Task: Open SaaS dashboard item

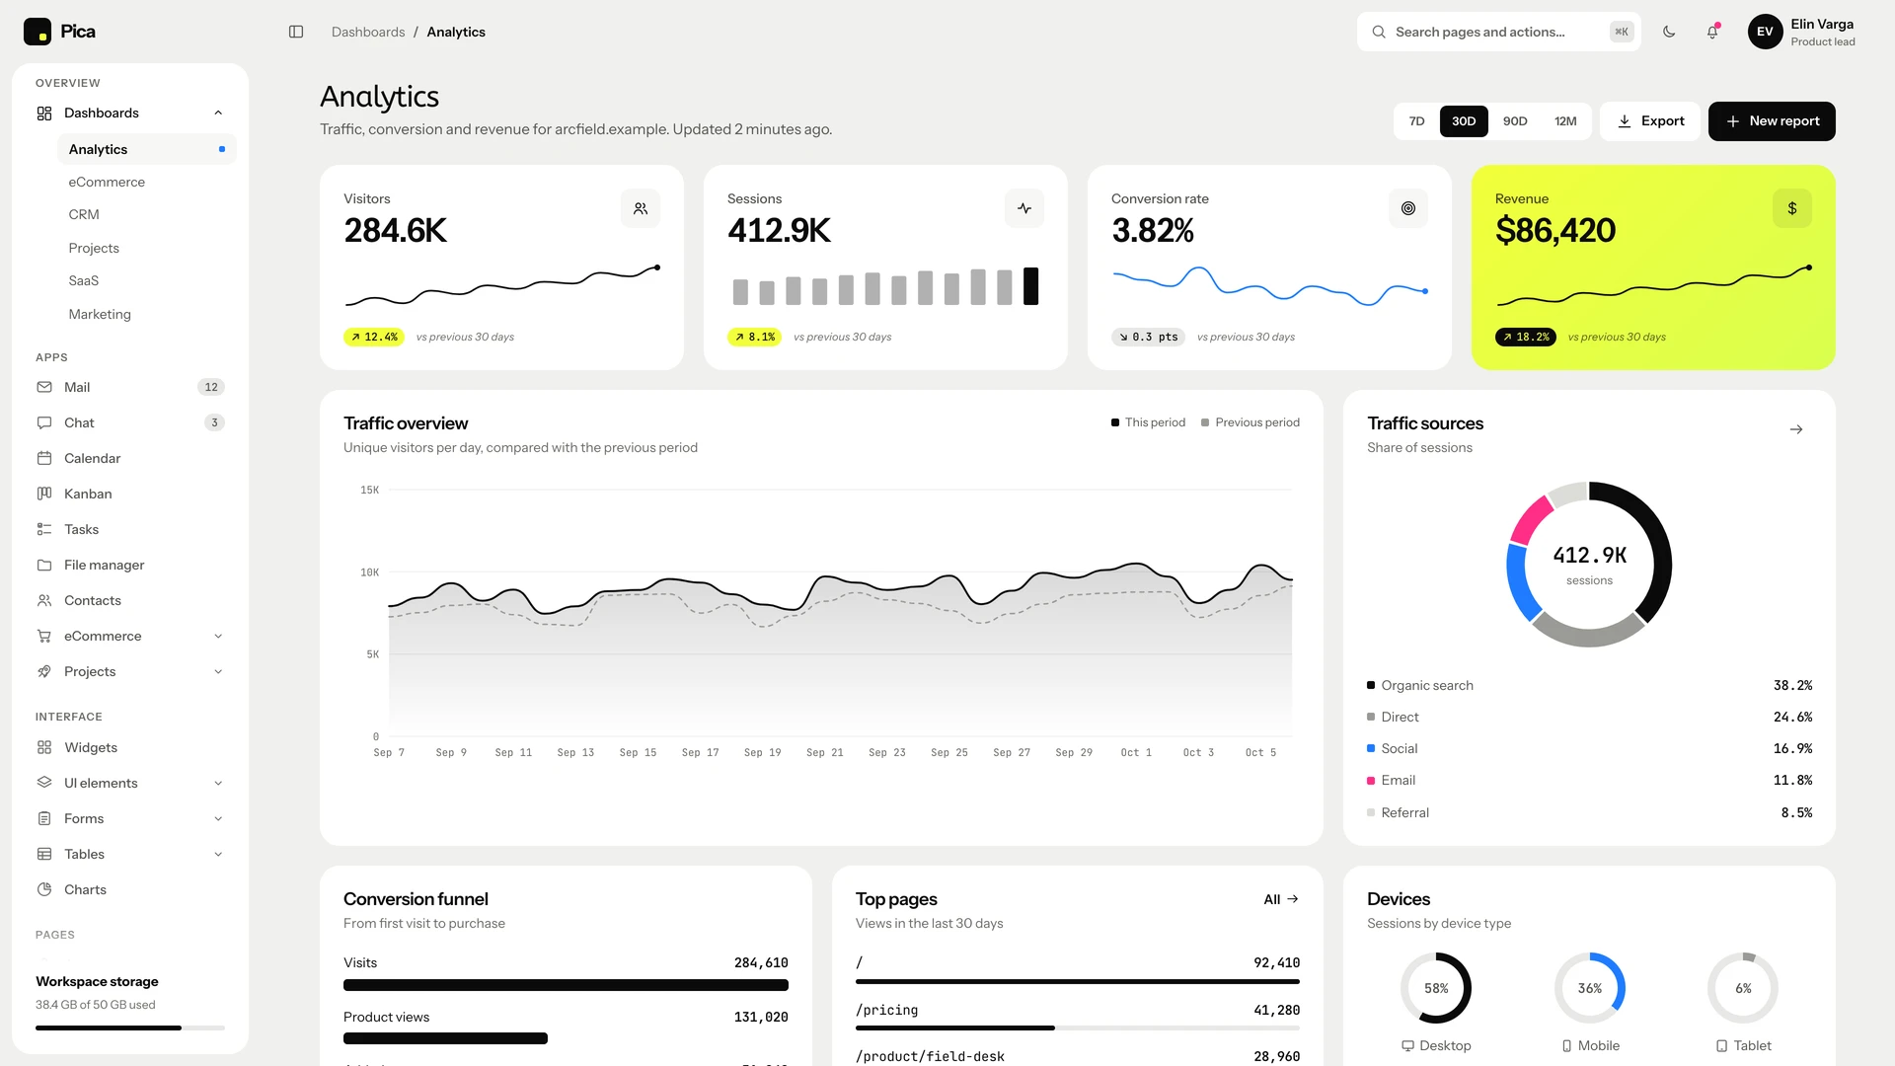Action: (147, 280)
